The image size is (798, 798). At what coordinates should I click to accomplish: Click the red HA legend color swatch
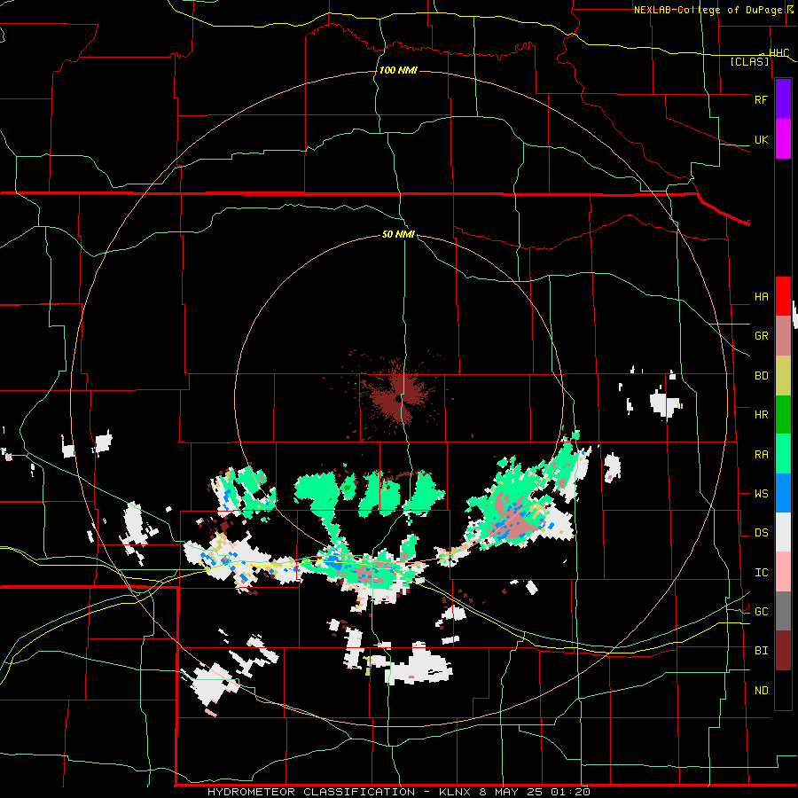[783, 296]
